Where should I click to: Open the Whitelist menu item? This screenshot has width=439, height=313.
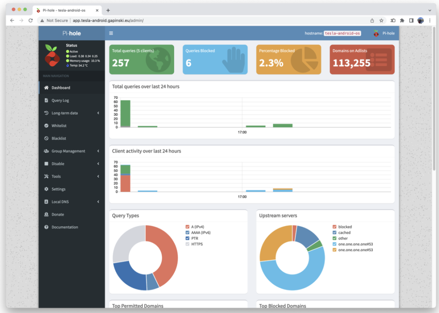click(72, 126)
